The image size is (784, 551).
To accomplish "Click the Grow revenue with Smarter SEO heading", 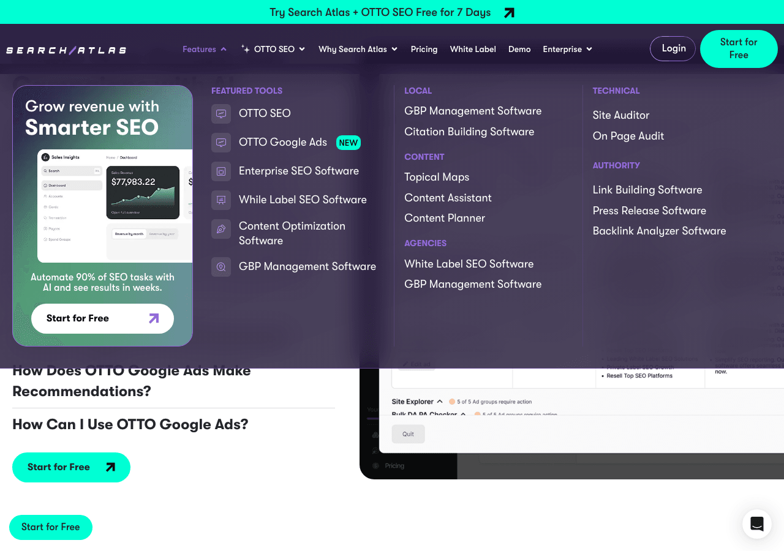I will [92, 117].
